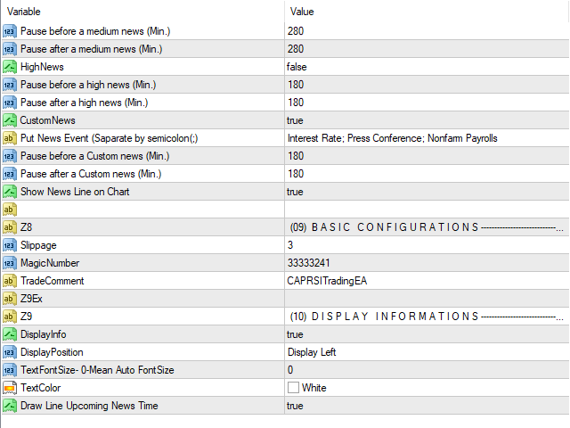
Task: Click the integer icon beside MagicNumber
Action: point(10,263)
